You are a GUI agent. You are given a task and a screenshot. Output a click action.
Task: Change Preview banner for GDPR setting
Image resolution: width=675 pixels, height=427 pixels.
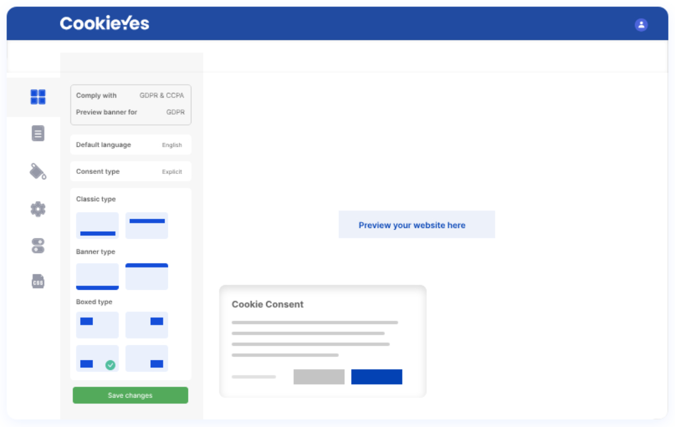[130, 112]
